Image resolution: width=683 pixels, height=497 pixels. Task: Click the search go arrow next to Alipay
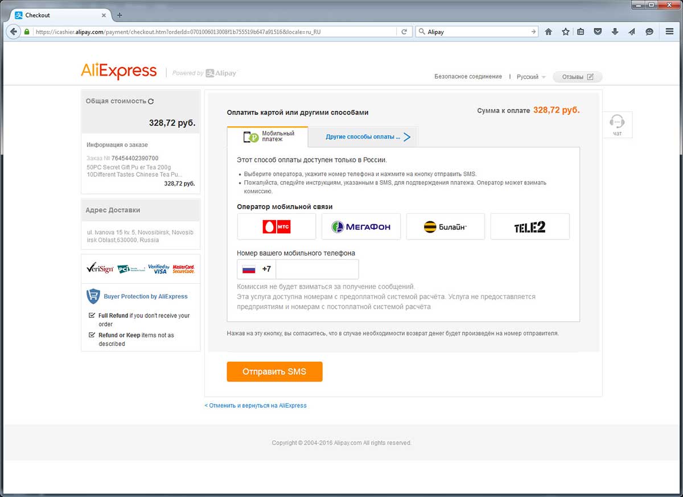tap(533, 32)
